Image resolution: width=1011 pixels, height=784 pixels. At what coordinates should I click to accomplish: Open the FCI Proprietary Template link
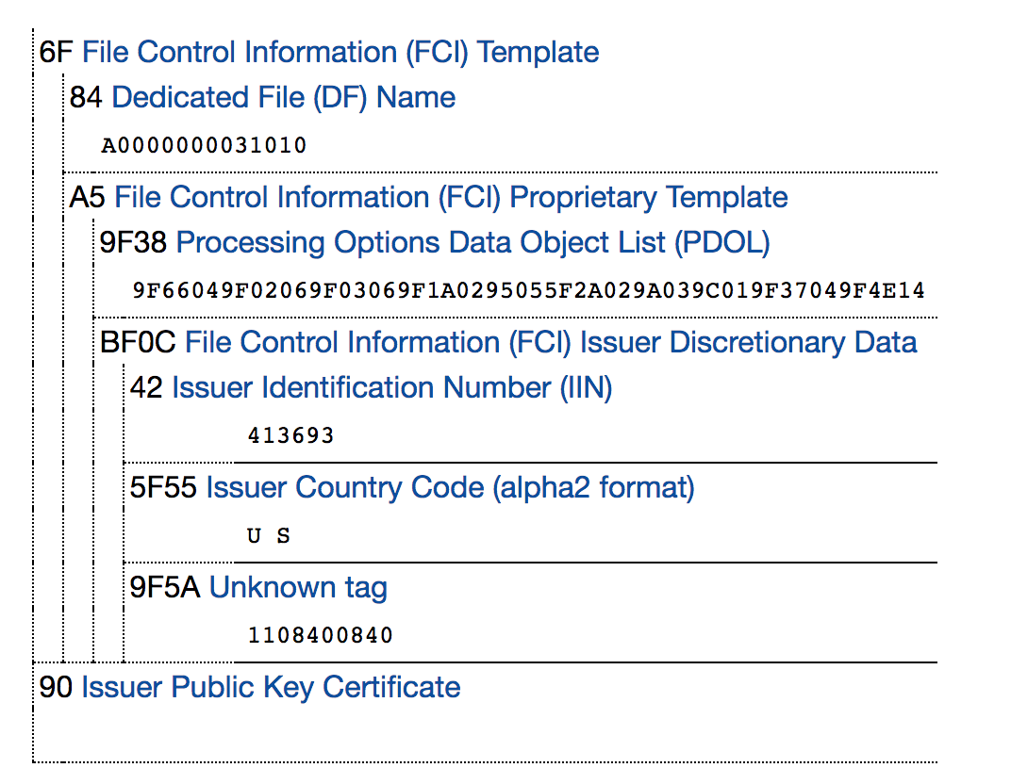[x=451, y=198]
